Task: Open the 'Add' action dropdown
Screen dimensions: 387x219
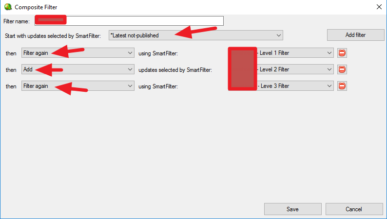Action: (x=130, y=69)
